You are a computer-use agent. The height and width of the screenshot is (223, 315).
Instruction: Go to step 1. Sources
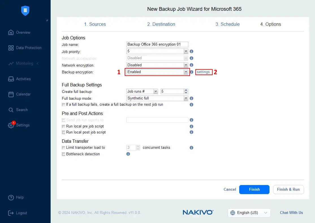coord(95,24)
